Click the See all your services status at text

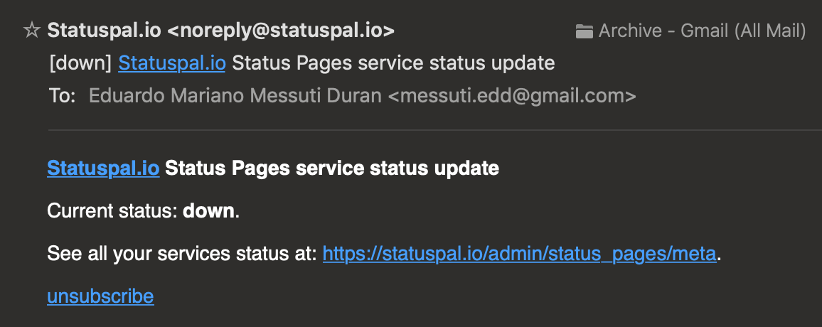(x=182, y=254)
